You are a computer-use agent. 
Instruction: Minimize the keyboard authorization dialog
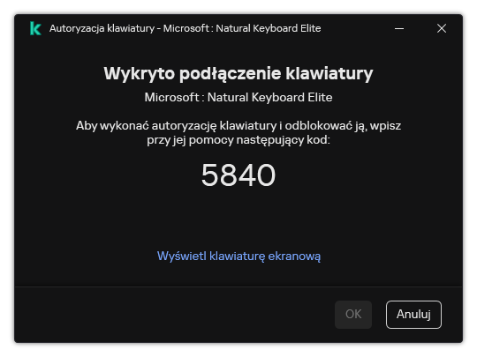coord(399,28)
